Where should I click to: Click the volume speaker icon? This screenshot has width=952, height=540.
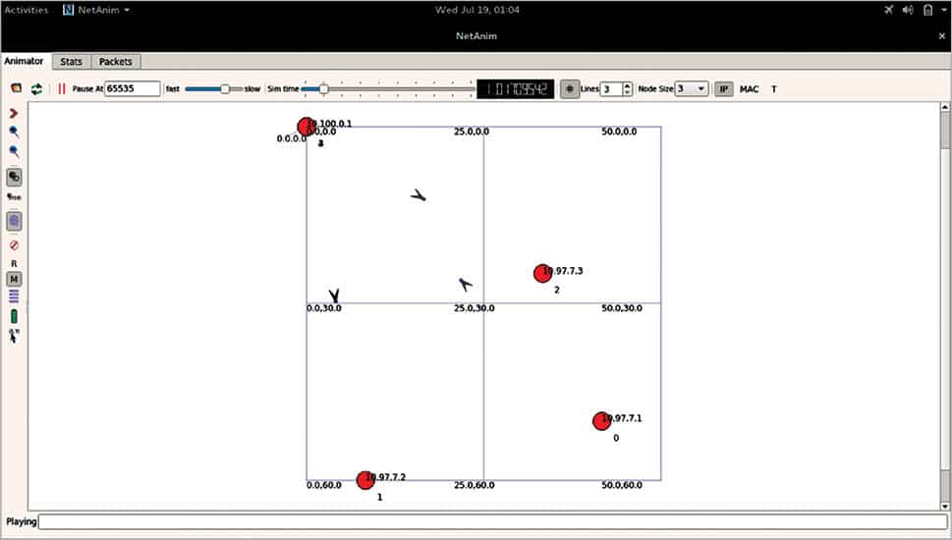pos(908,10)
